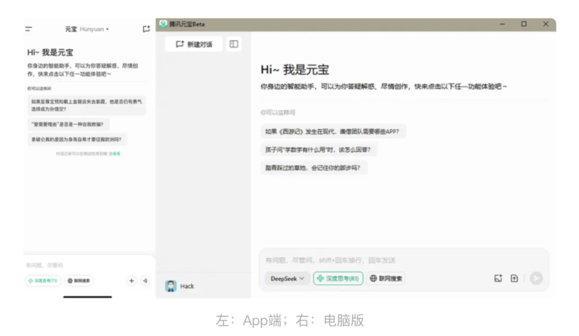Tap the new chat icon in mobile header
Screen dimensions: 579x336
pos(146,29)
